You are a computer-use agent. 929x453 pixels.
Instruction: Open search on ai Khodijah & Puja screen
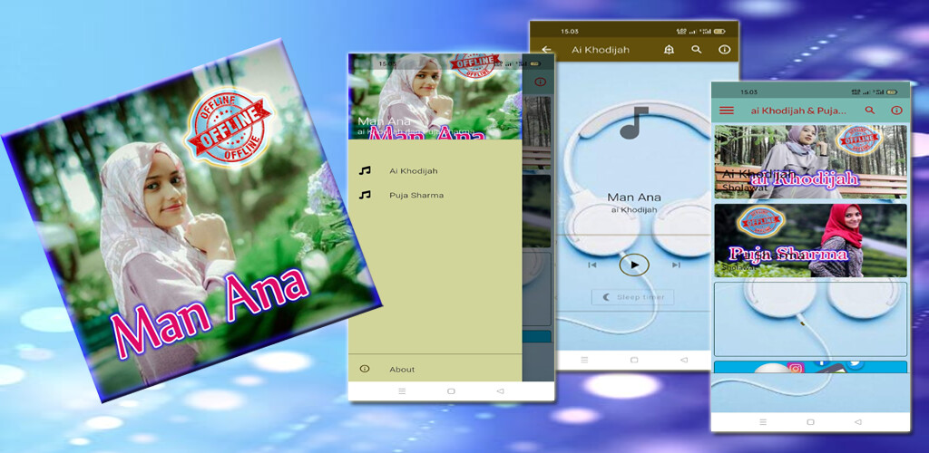tap(870, 111)
